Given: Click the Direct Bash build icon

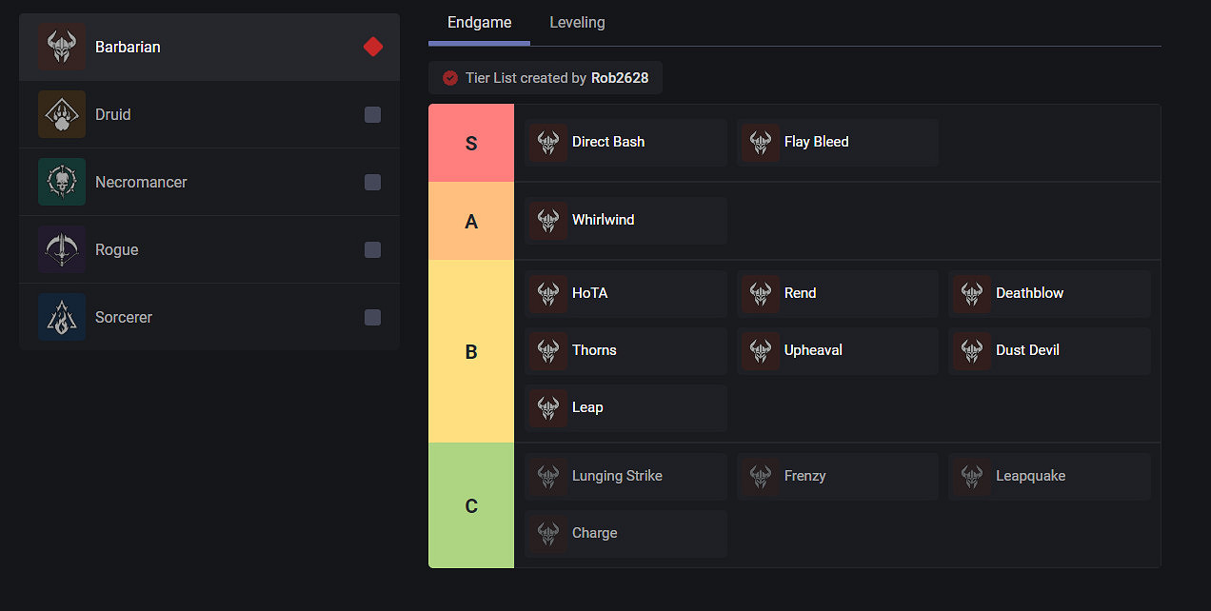Looking at the screenshot, I should (548, 143).
